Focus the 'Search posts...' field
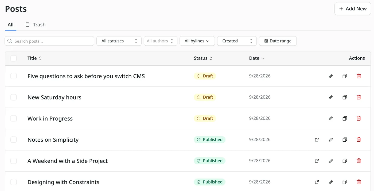374x191 pixels. (x=49, y=41)
